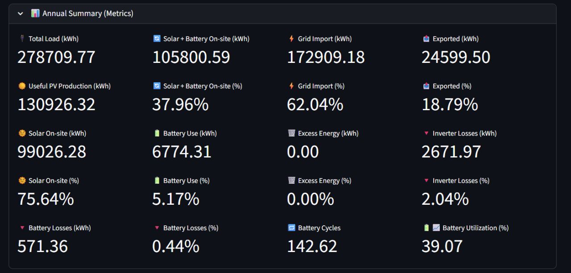This screenshot has width=571, height=273.
Task: Click the red down triangle beside Inverter Losses (kWh)
Action: (426, 133)
